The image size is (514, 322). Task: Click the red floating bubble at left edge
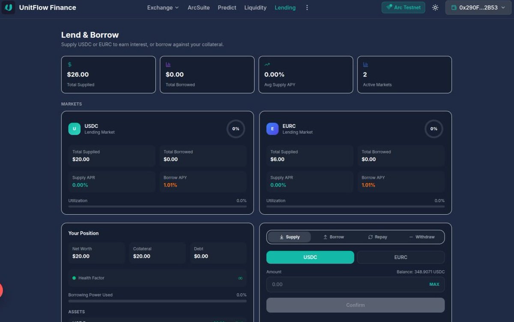[1, 290]
